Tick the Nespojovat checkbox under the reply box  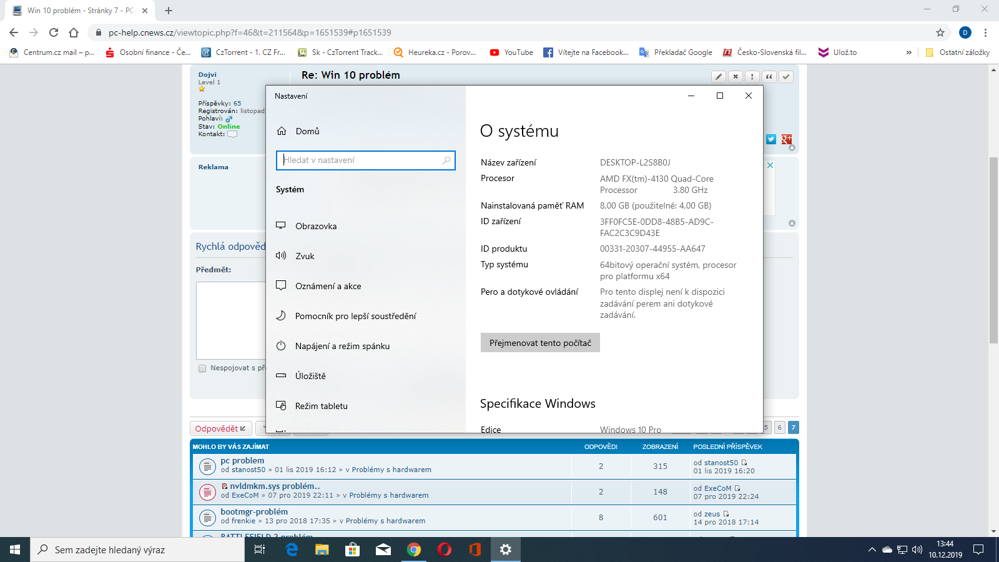click(x=202, y=368)
